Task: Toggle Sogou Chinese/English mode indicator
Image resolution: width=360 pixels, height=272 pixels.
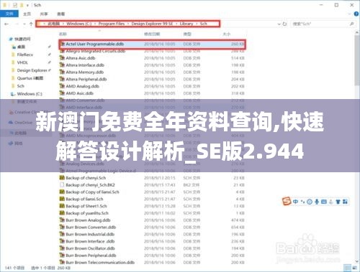Action: (295, 202)
